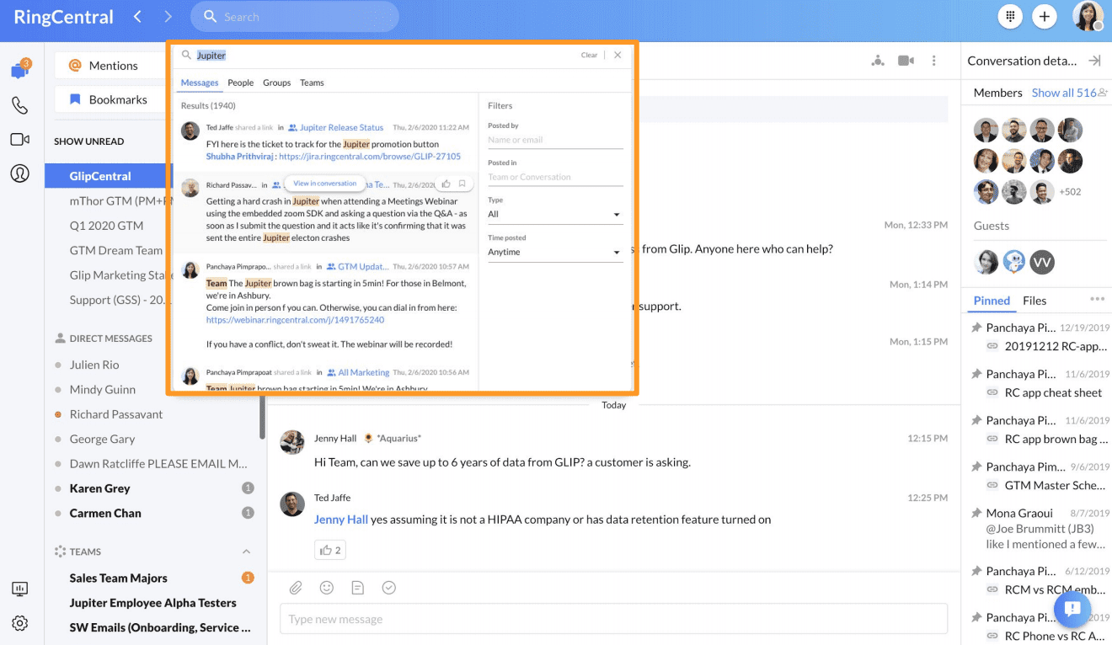This screenshot has width=1112, height=645.
Task: Click the thumbs up reaction with 2 likes
Action: 330,550
